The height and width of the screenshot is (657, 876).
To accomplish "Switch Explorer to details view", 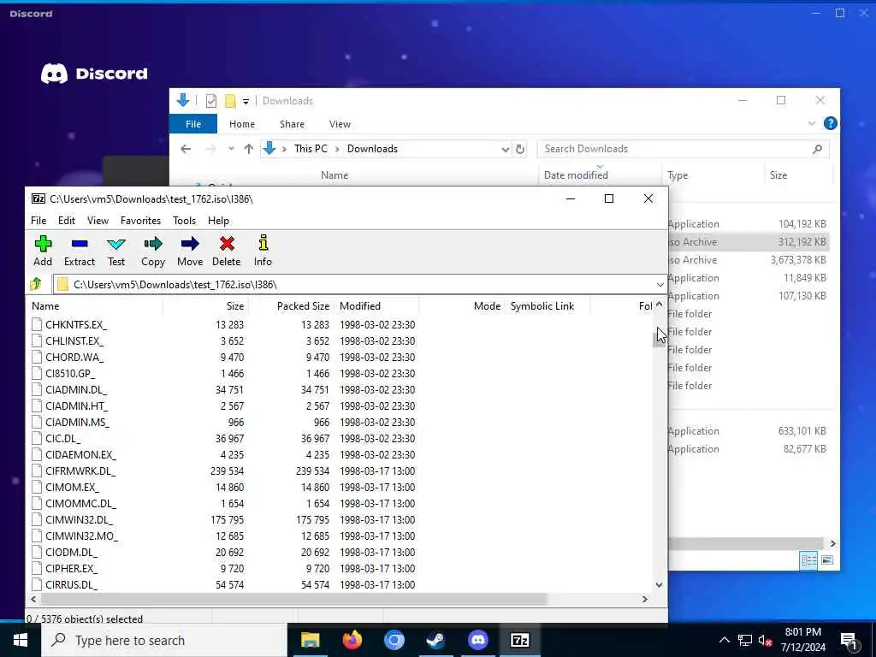I will point(808,560).
